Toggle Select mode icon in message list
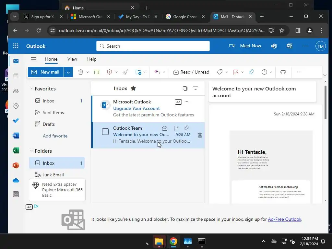The image size is (332, 249). click(185, 88)
